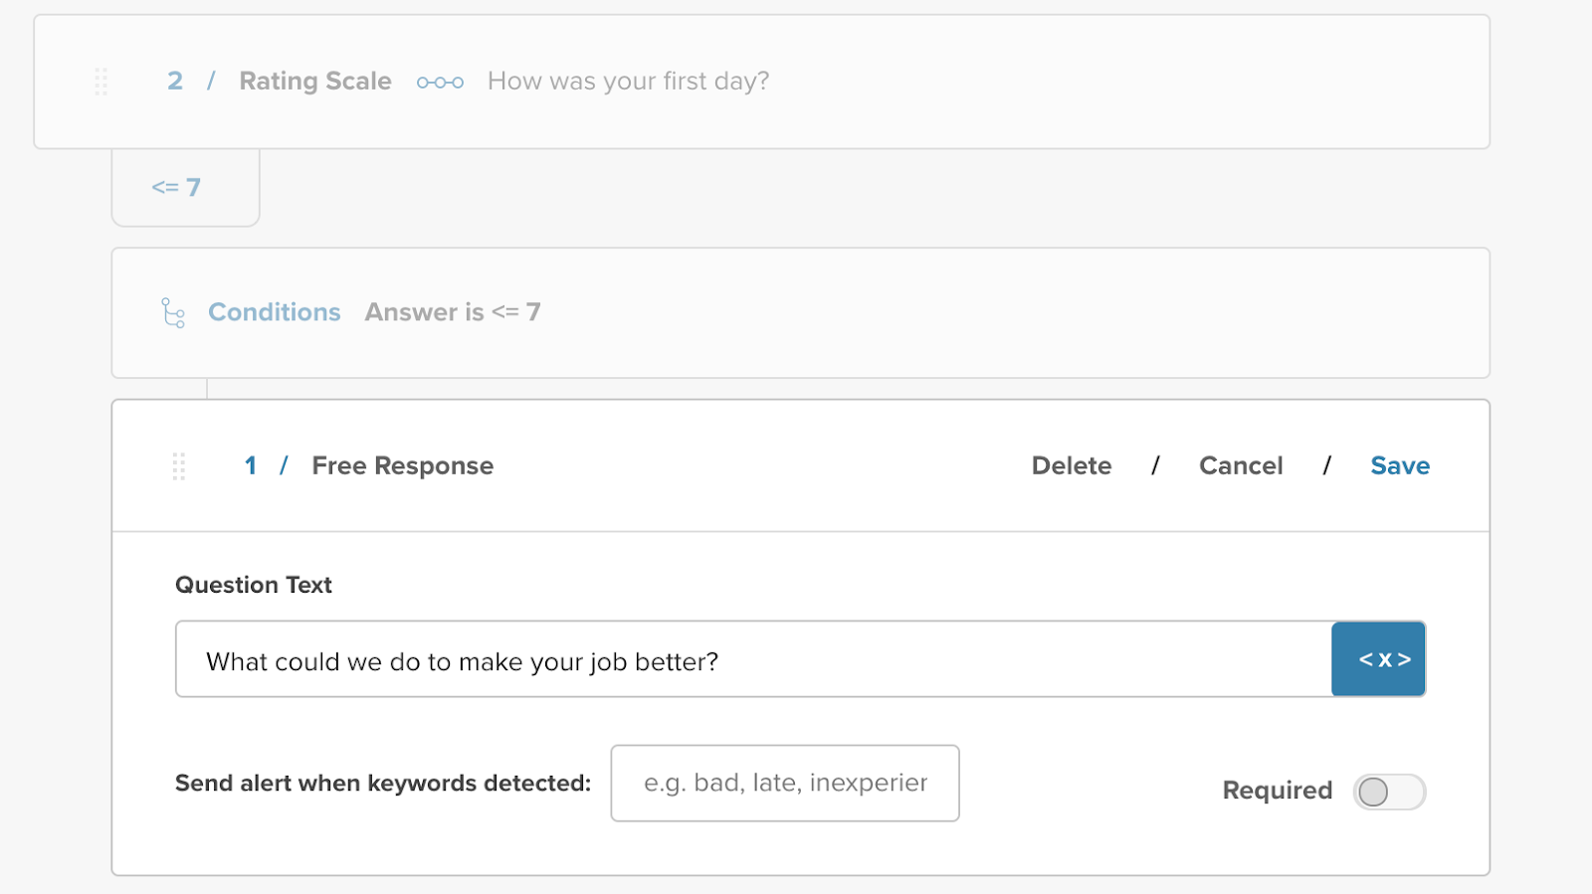Click the Question Text input field
Screen dimensions: 1592x894
(753, 659)
